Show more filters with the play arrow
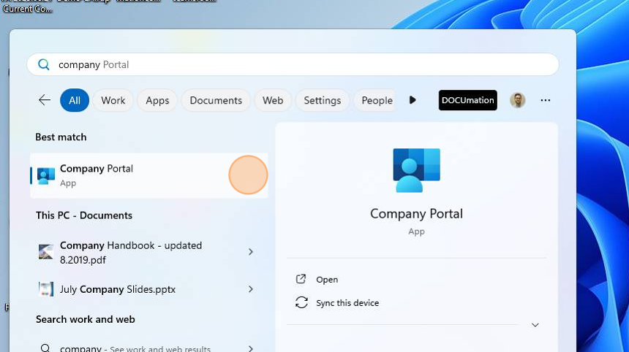 (413, 100)
